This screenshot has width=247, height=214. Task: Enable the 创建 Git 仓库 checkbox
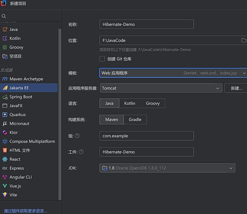click(102, 59)
